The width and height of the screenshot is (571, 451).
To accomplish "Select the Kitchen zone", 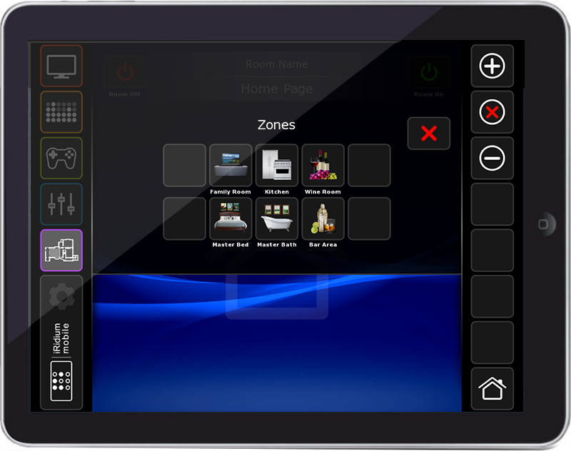I will point(277,166).
